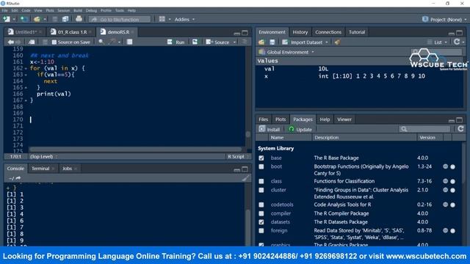Click the Save All documents icon
The height and width of the screenshot is (264, 470).
coord(65,19)
